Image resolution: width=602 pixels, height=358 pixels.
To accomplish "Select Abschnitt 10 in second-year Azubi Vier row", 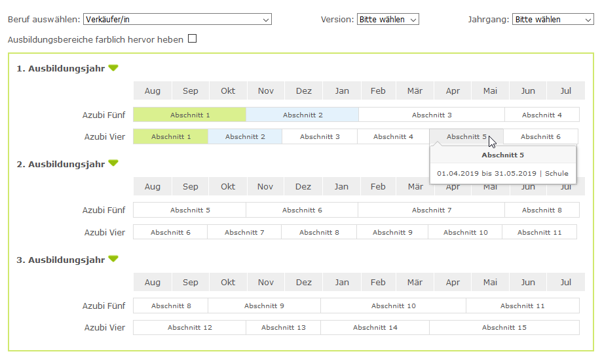I will (465, 232).
